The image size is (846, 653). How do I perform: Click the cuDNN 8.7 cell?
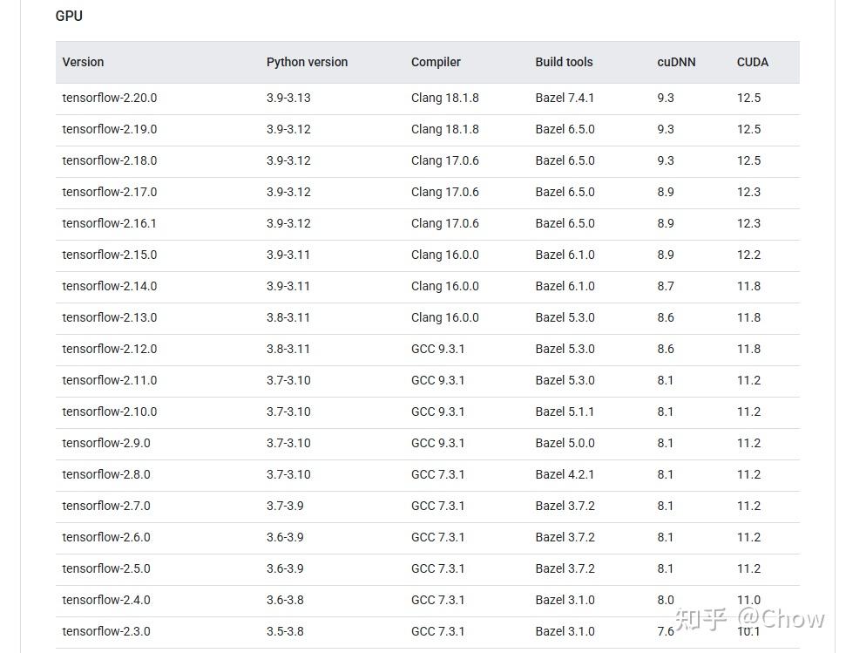666,286
